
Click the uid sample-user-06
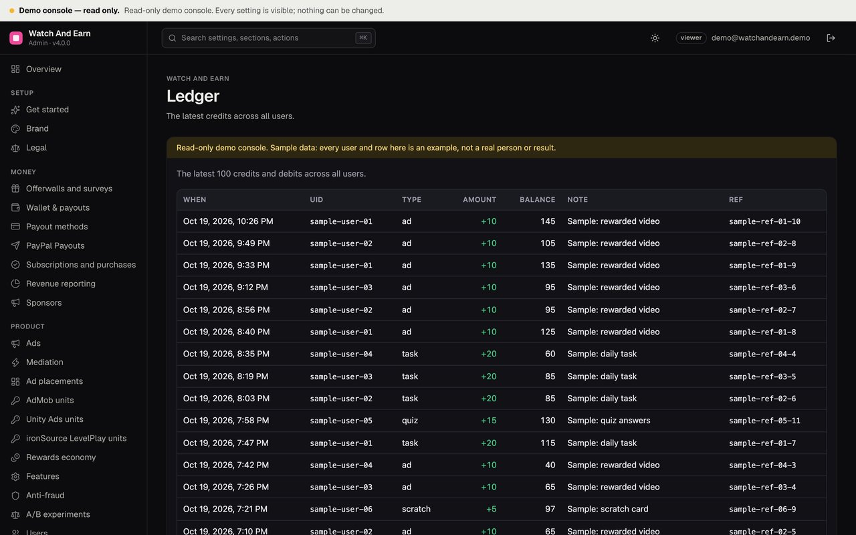(x=341, y=510)
